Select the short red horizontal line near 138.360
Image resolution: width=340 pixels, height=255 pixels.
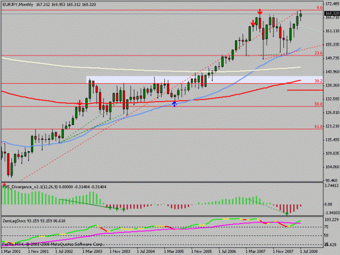click(x=305, y=90)
